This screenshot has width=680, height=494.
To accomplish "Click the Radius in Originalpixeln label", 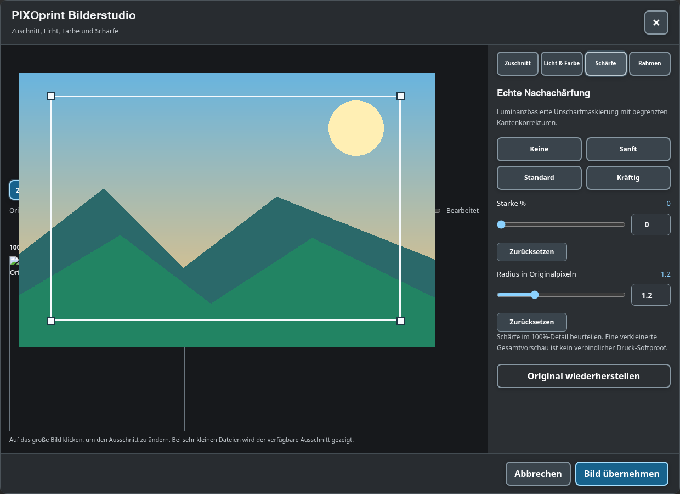I will pyautogui.click(x=536, y=274).
